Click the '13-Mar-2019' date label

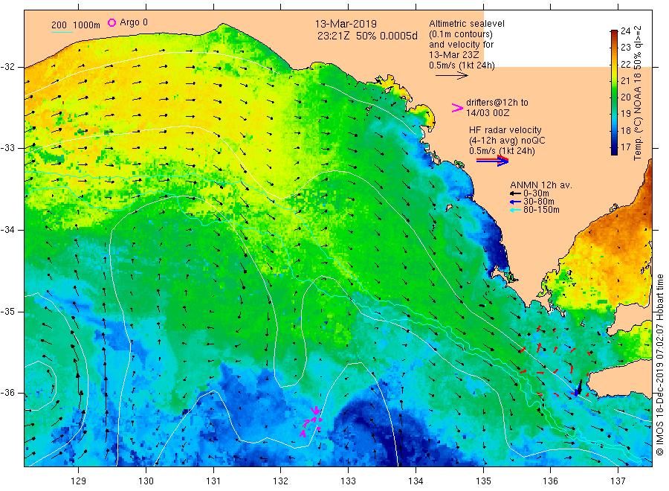tap(346, 24)
